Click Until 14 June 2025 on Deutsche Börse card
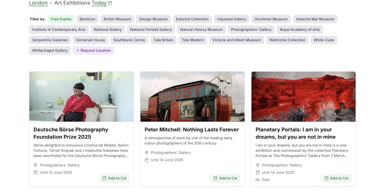The height and width of the screenshot is (192, 385). (56, 172)
